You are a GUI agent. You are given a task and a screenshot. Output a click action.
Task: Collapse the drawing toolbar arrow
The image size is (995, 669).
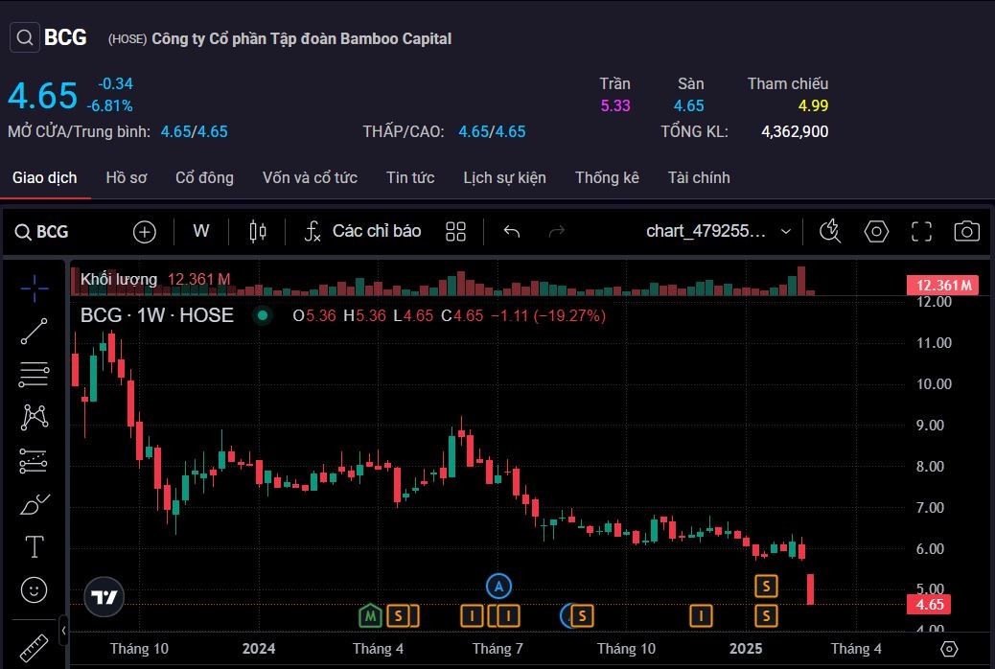pos(63,631)
